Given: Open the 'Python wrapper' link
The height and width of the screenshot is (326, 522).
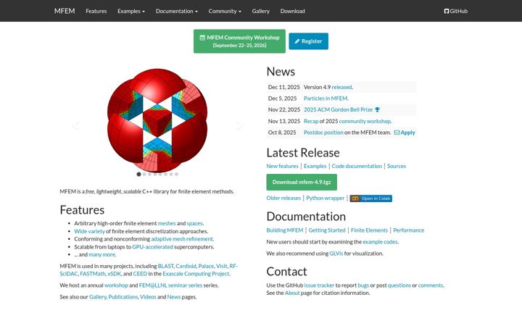Looking at the screenshot, I should click(x=326, y=198).
